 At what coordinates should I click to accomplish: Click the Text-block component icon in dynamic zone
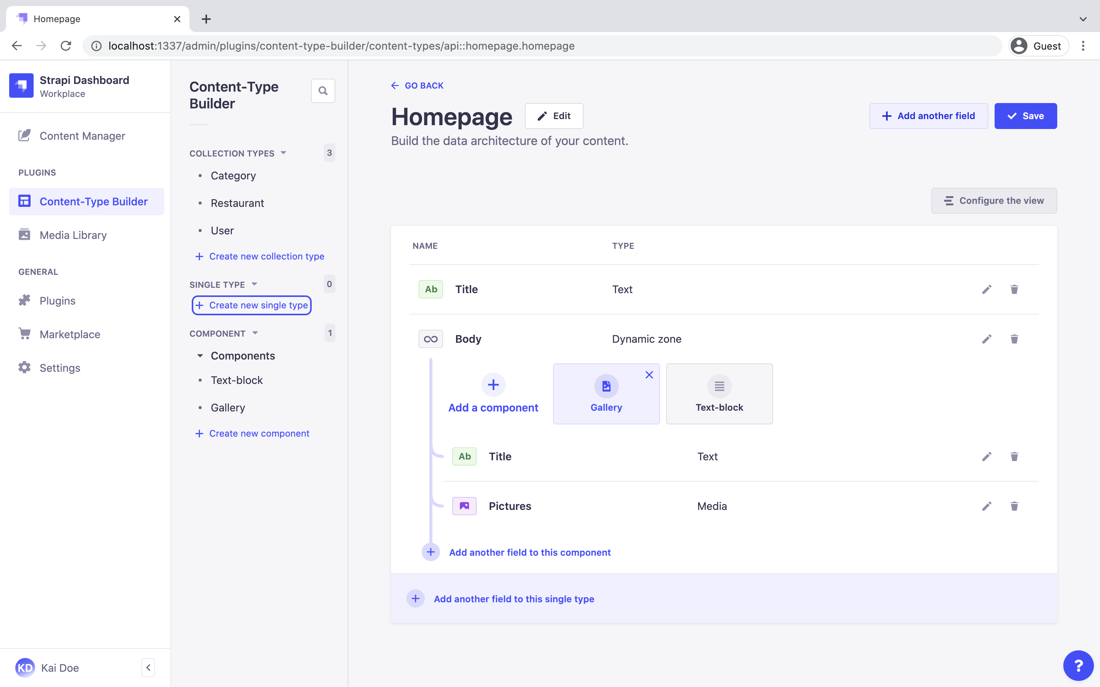point(718,385)
